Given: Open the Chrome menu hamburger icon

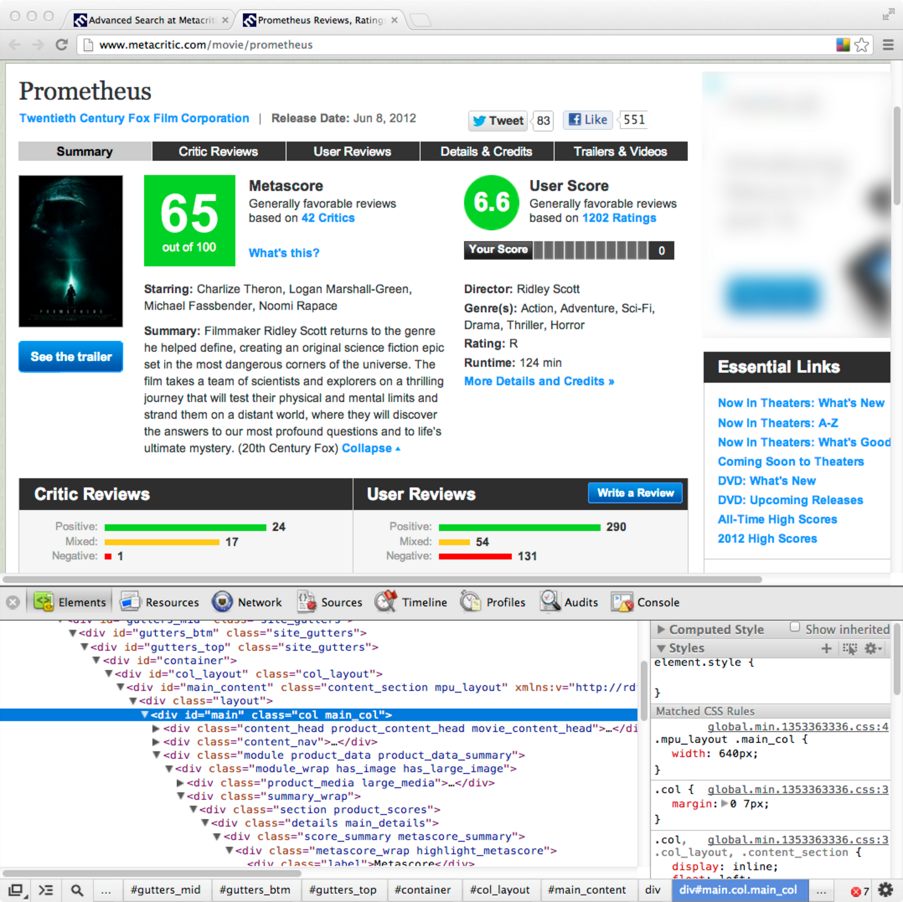Looking at the screenshot, I should [x=888, y=45].
